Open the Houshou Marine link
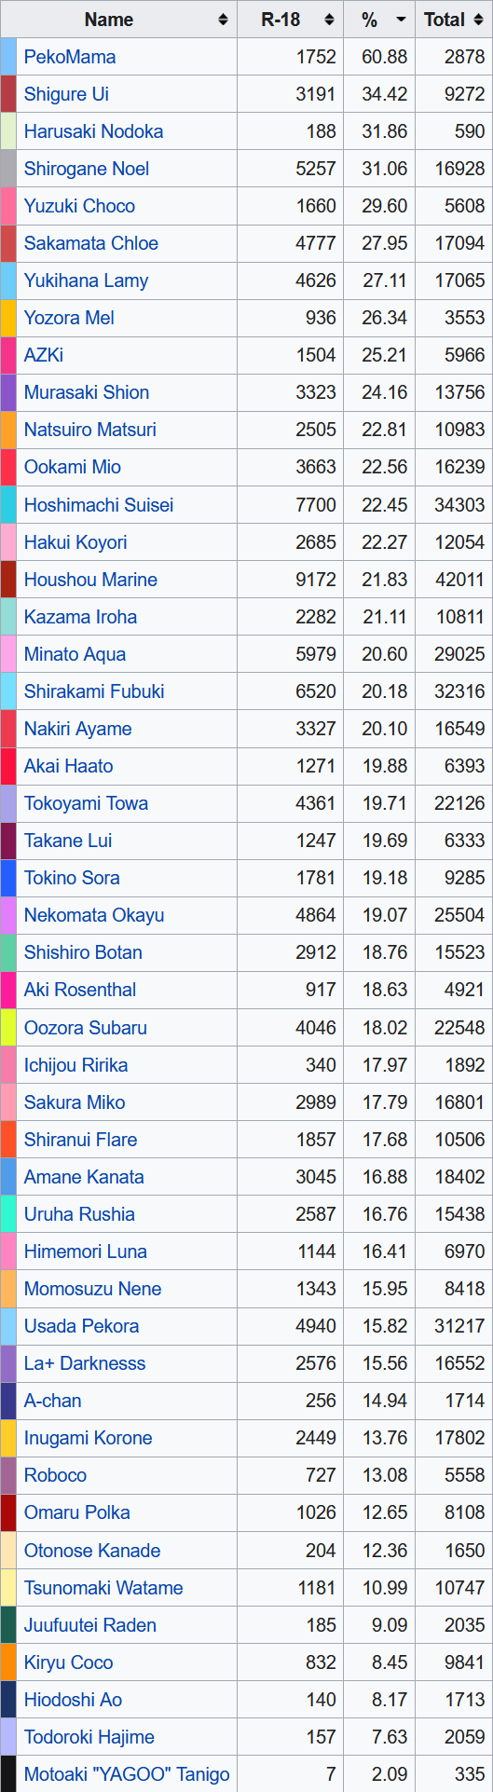493x1792 pixels. (x=90, y=580)
